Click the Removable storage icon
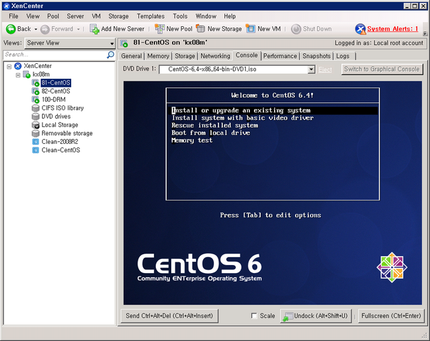Screen dimensions: 430x341 click(x=36, y=133)
